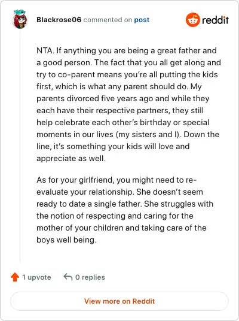Click the paragraph starting with "NTA"
Screen dimensions: 239x321
click(x=128, y=104)
